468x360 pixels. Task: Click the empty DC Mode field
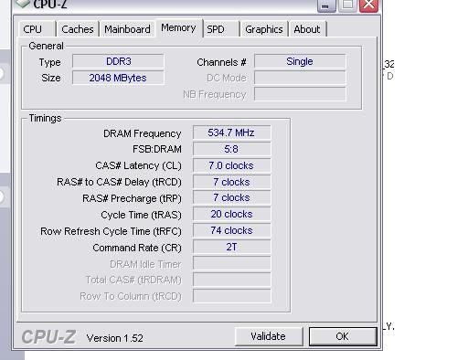[x=300, y=78]
